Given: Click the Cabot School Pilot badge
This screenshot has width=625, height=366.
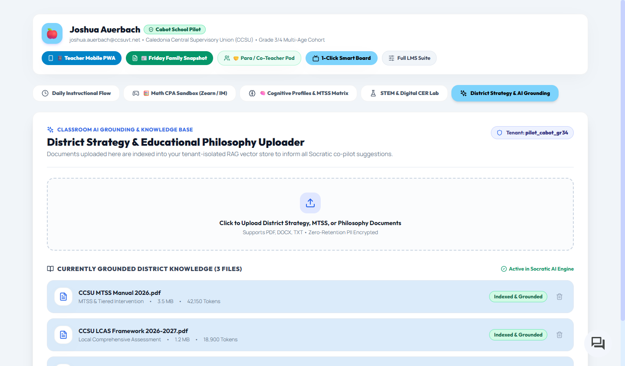Looking at the screenshot, I should (x=174, y=29).
